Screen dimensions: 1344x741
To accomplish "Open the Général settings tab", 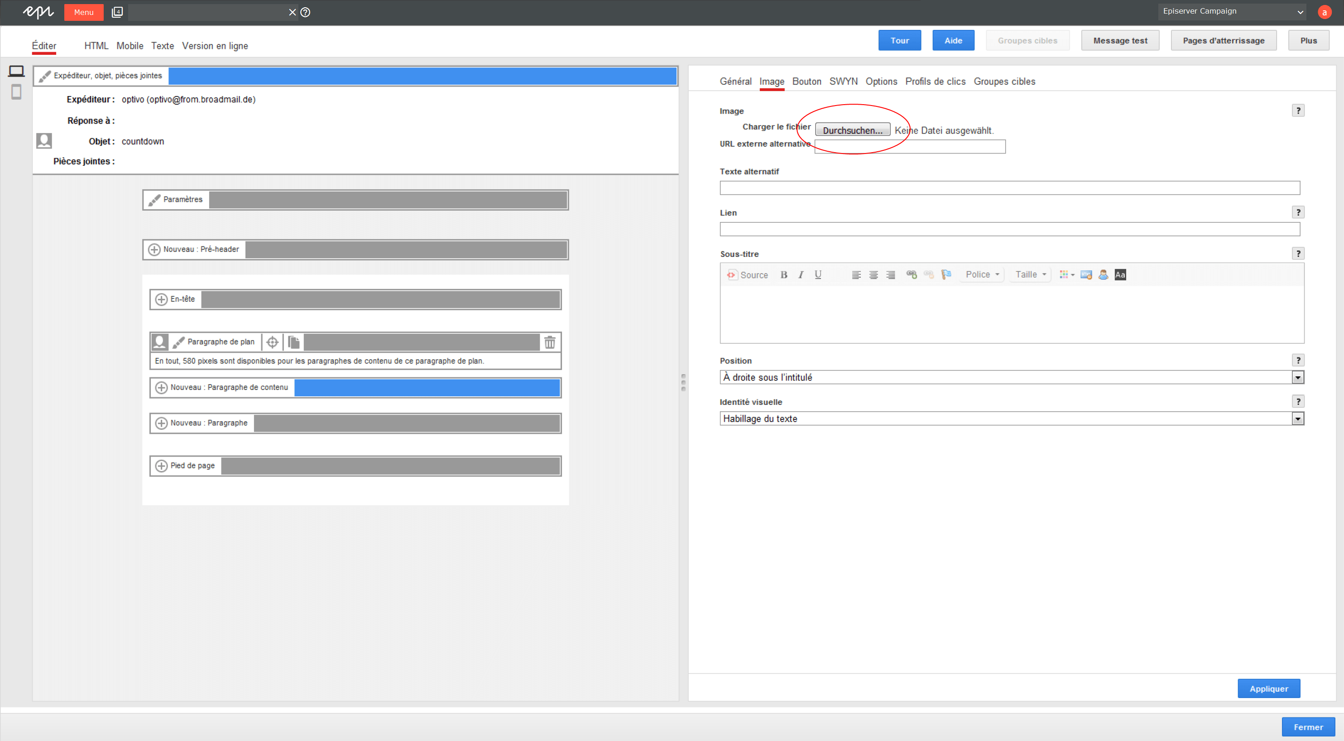I will pyautogui.click(x=736, y=82).
